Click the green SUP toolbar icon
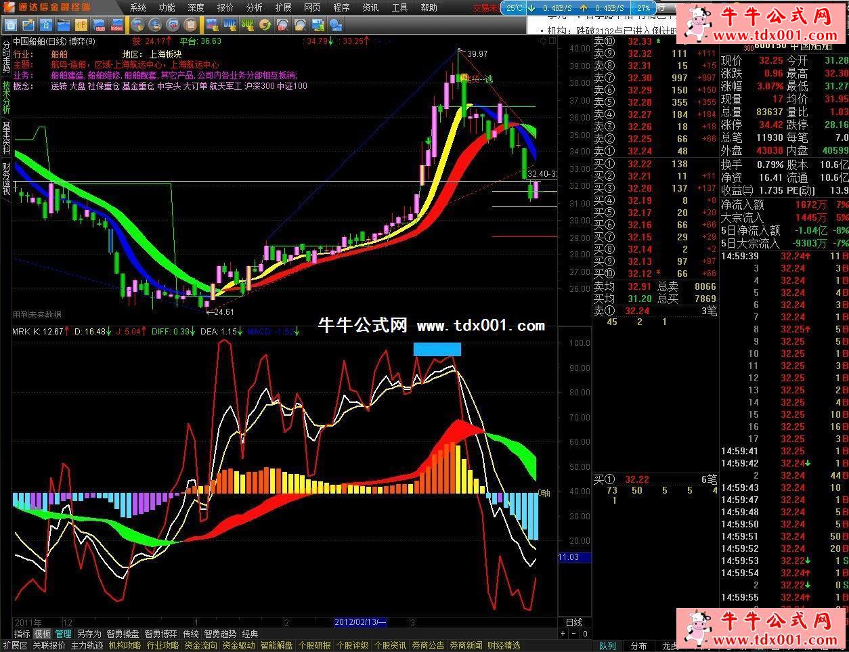The image size is (849, 652). tap(247, 25)
